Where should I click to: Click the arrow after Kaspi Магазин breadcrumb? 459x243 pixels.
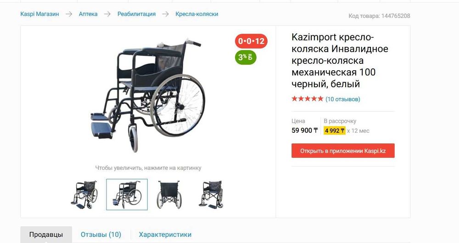point(69,14)
